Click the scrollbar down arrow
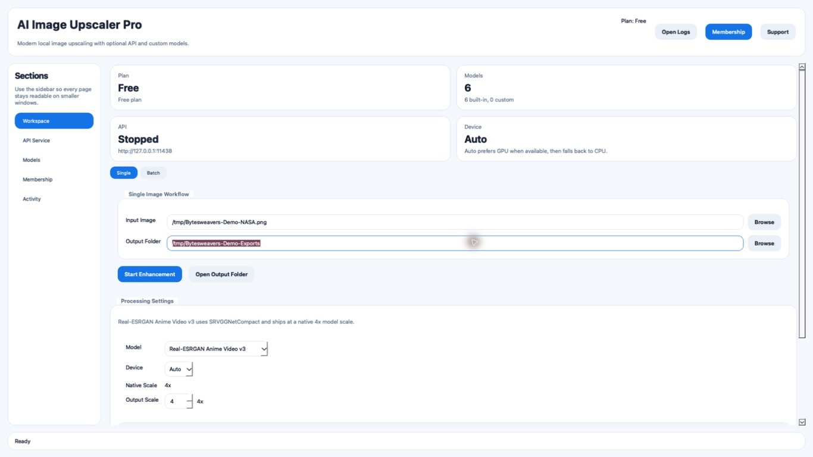Image resolution: width=813 pixels, height=457 pixels. [x=802, y=422]
